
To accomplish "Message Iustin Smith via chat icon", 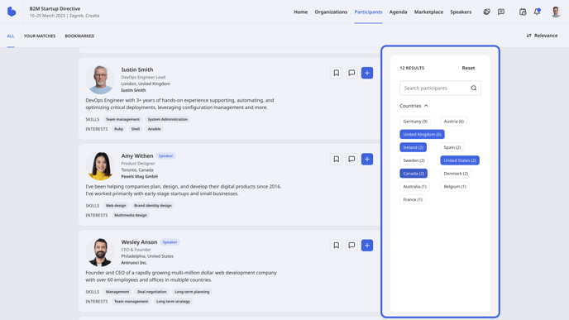I will click(351, 73).
